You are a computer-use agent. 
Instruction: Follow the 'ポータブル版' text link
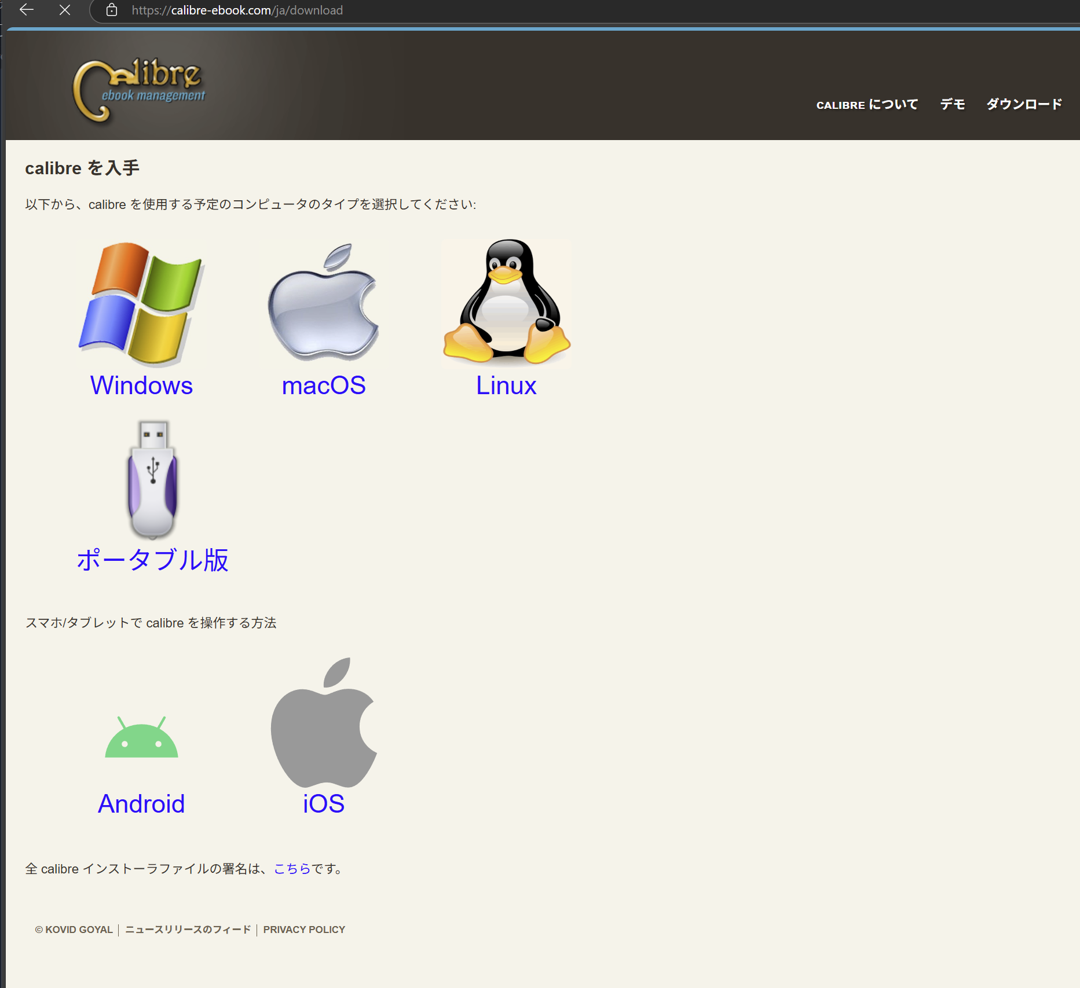point(152,560)
